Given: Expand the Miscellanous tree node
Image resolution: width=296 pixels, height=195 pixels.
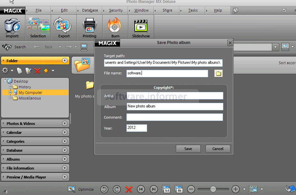Looking at the screenshot, I should tap(10, 98).
